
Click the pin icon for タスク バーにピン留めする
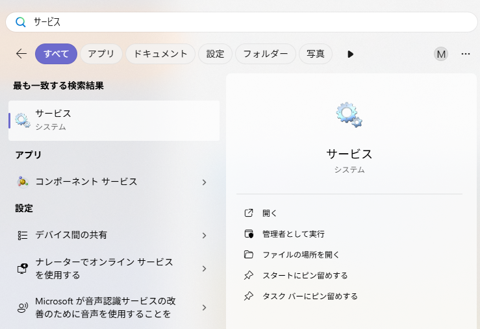(249, 297)
